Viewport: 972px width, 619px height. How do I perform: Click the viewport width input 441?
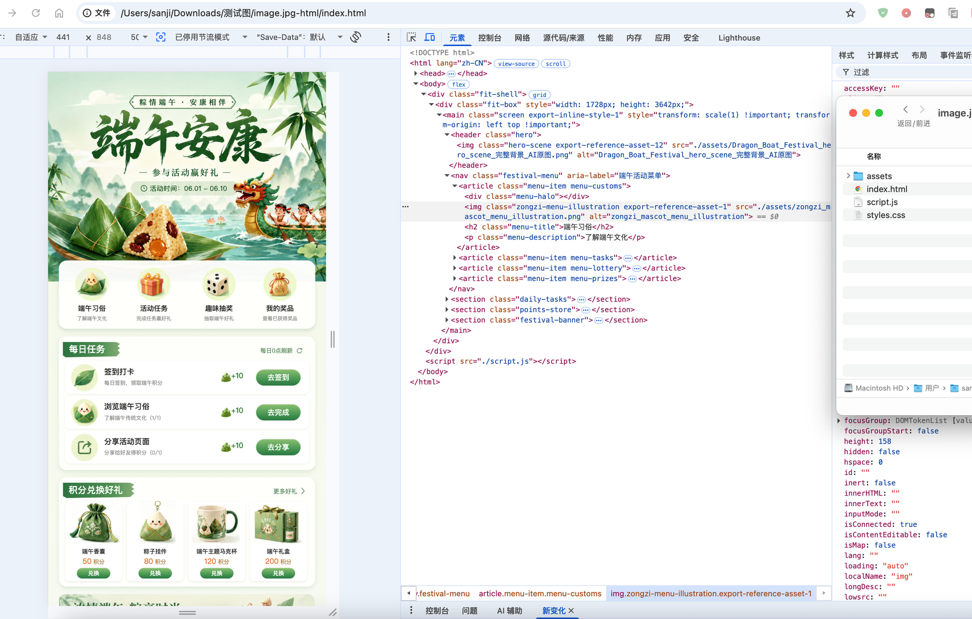click(x=63, y=37)
